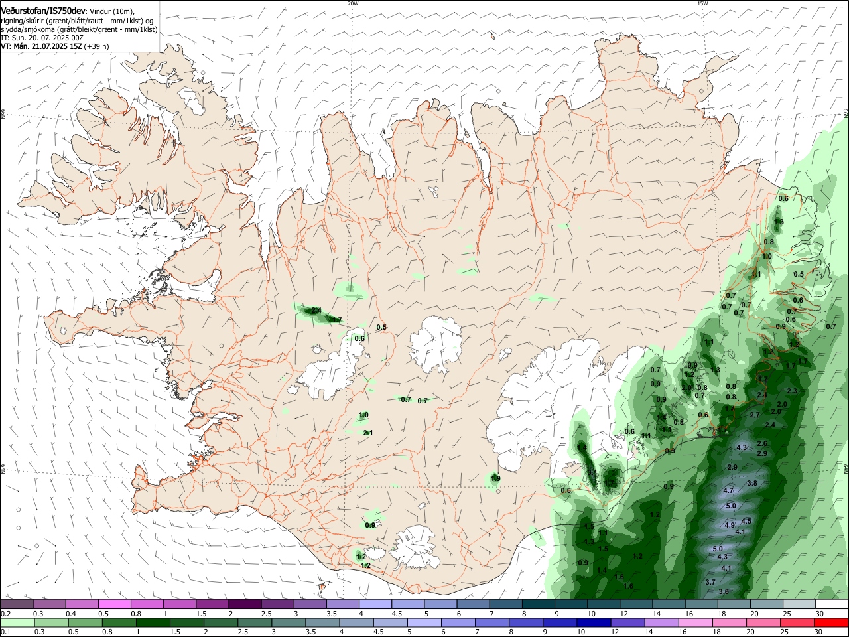Click the 'slydda/snjókoma' header line
This screenshot has width=849, height=637.
tap(79, 29)
